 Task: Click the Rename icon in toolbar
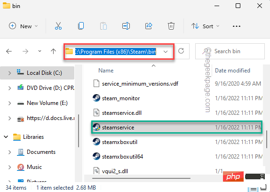coord(126,26)
